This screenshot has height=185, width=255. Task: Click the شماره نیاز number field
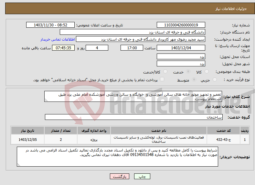pyautogui.click(x=181, y=25)
